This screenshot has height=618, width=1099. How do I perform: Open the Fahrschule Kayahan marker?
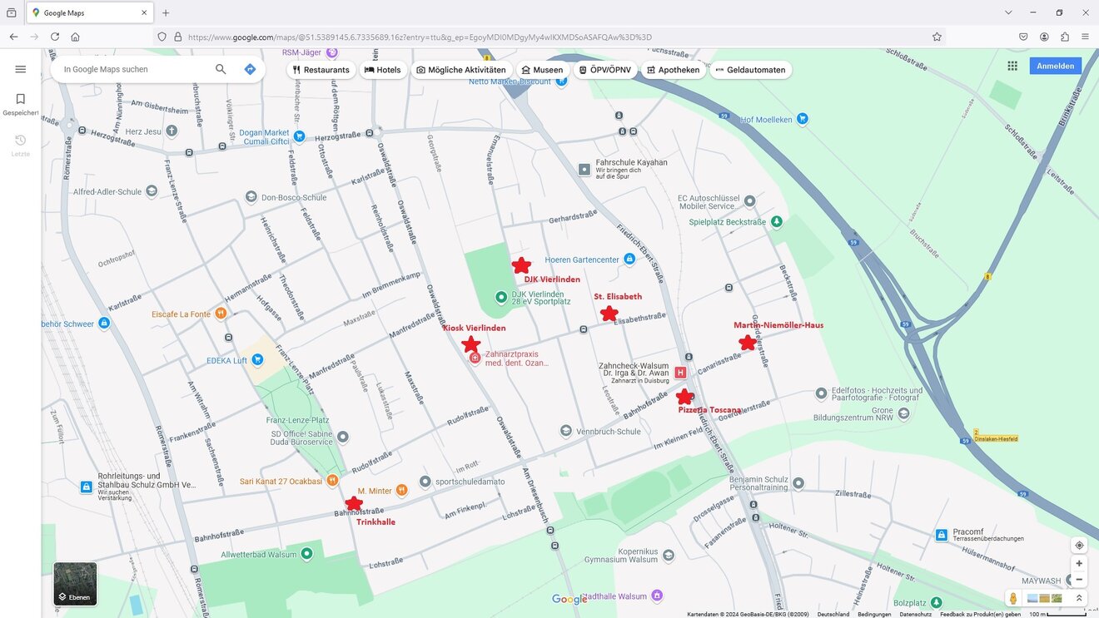(x=584, y=169)
